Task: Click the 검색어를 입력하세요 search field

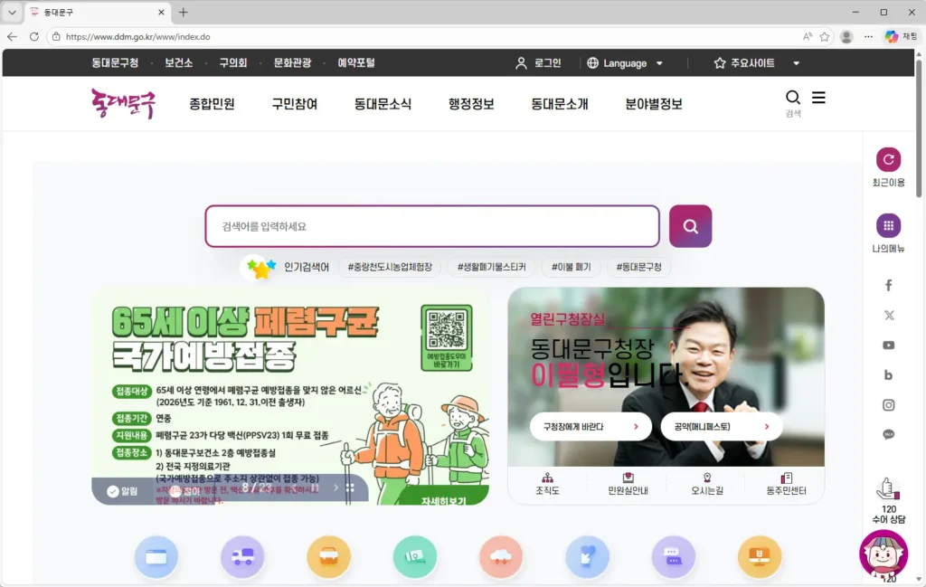Action: [x=431, y=226]
